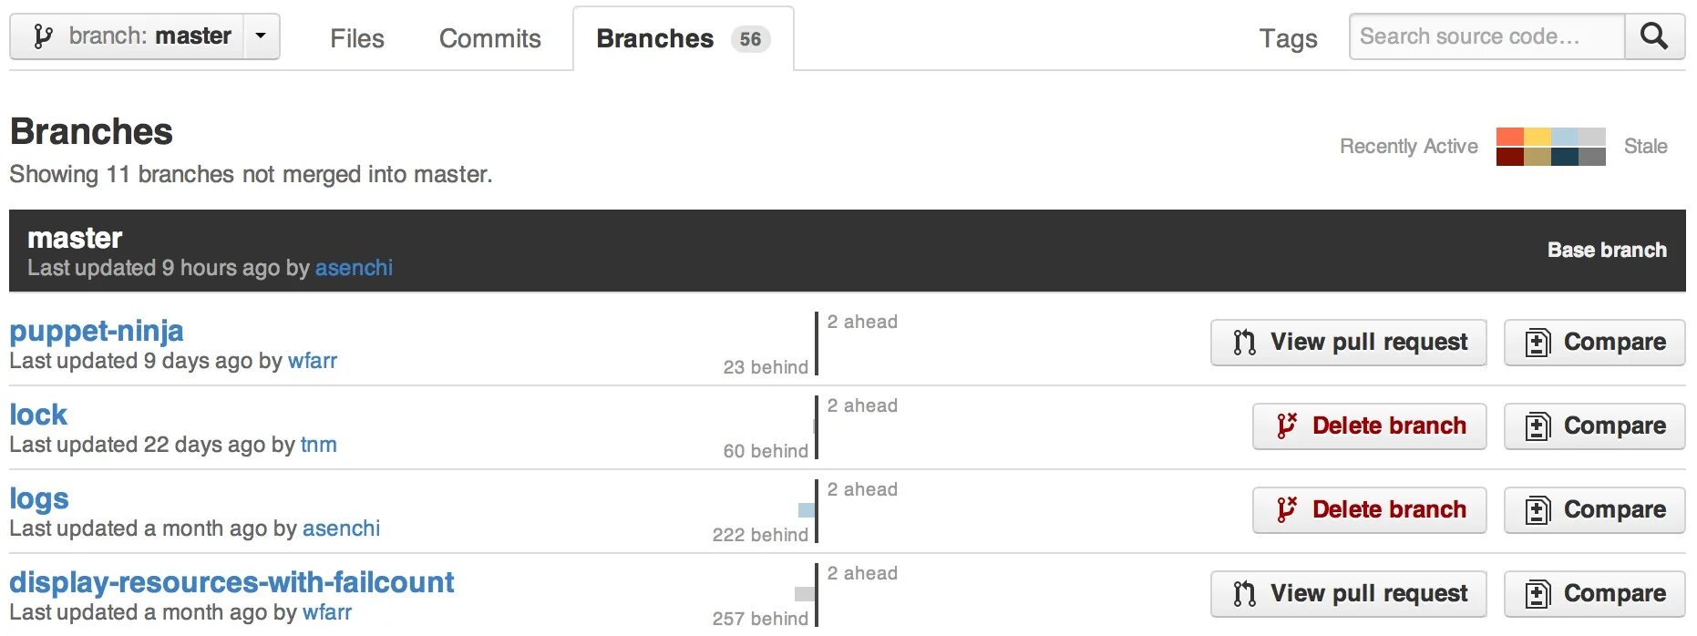The height and width of the screenshot is (636, 1697).
Task: Open the branch switcher dropdown arrow
Action: click(262, 36)
